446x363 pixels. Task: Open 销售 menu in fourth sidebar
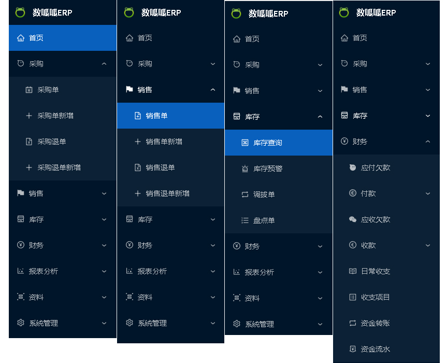click(386, 90)
